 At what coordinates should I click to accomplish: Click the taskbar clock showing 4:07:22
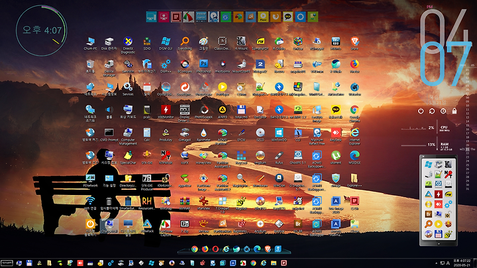[x=462, y=263]
